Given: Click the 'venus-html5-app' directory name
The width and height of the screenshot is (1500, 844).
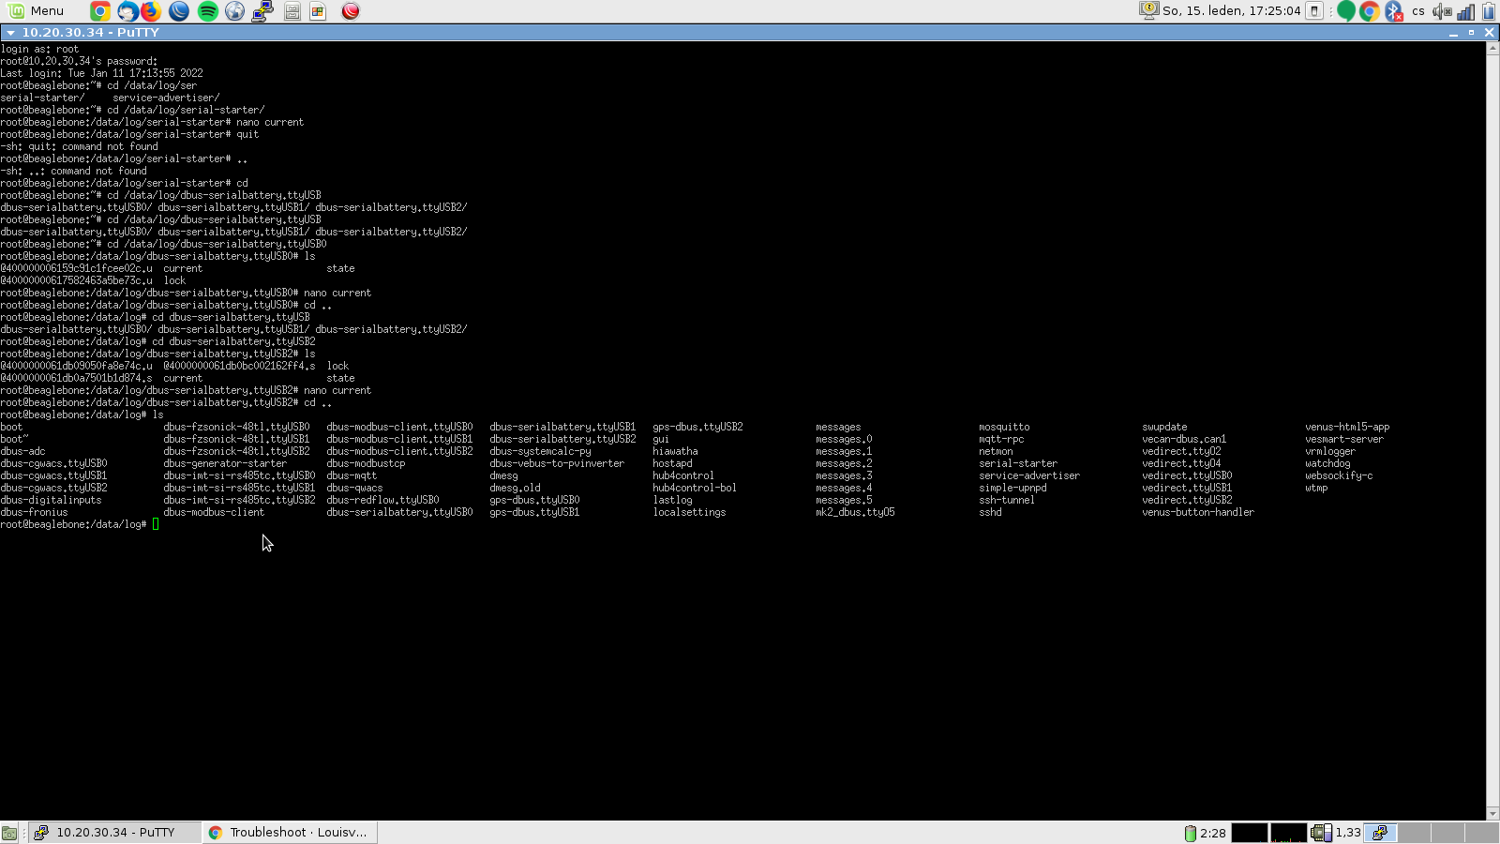Looking at the screenshot, I should pyautogui.click(x=1347, y=427).
